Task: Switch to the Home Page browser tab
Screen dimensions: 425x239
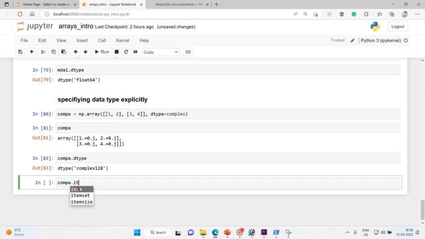Action: [x=46, y=5]
